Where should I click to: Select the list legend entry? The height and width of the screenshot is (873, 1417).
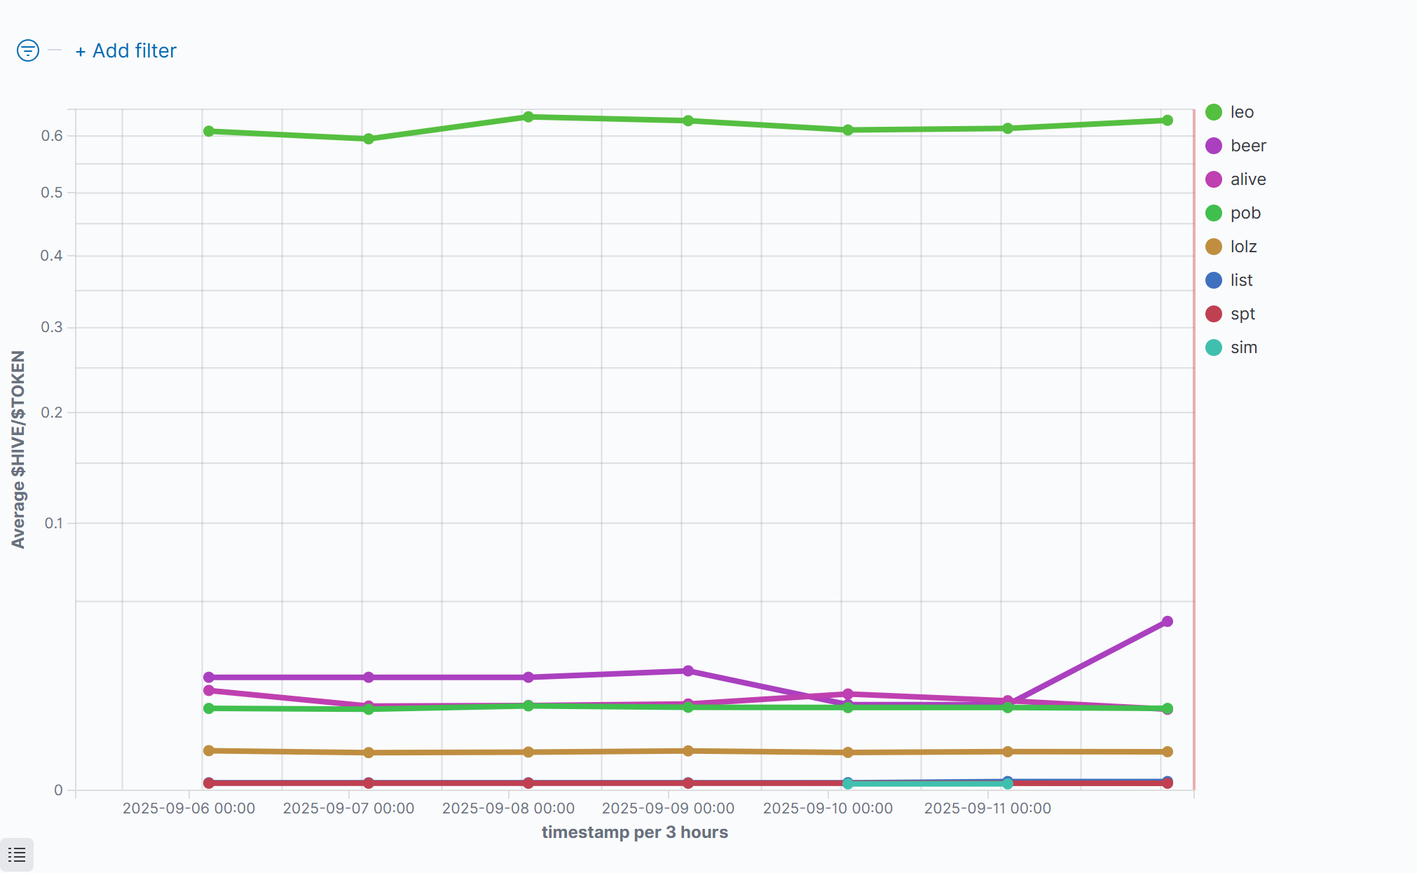click(x=1241, y=280)
